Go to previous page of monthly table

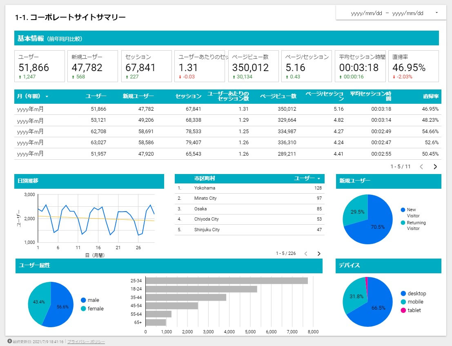[x=421, y=167]
